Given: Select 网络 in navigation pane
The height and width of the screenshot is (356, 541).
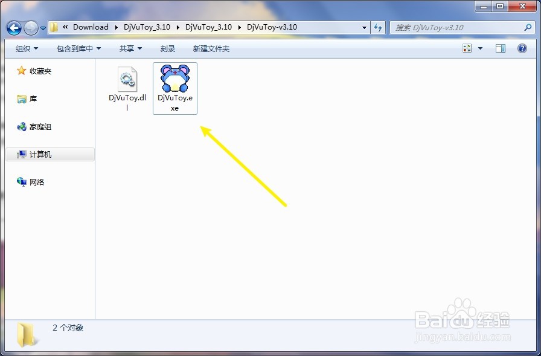Looking at the screenshot, I should (37, 182).
